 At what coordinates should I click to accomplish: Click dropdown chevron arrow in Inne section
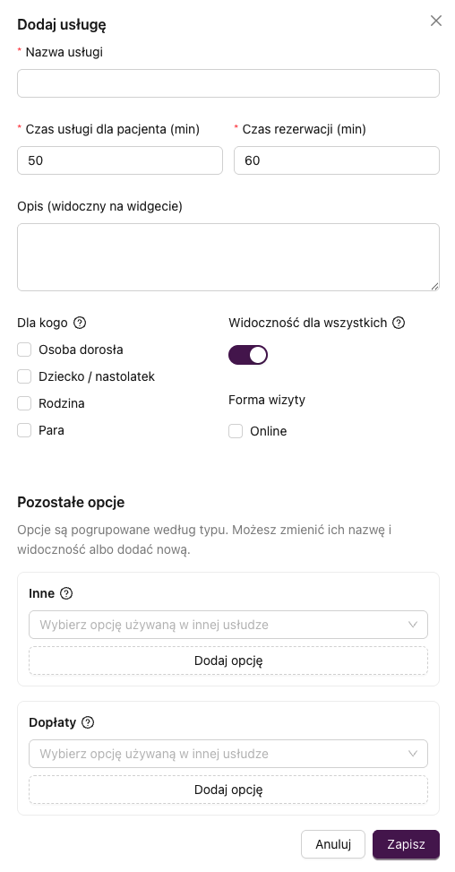[x=413, y=625]
